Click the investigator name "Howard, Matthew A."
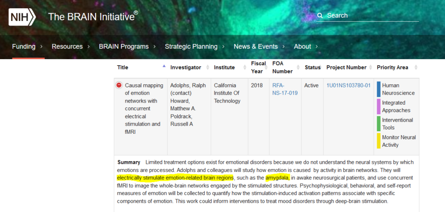445x212 pixels. coord(183,105)
